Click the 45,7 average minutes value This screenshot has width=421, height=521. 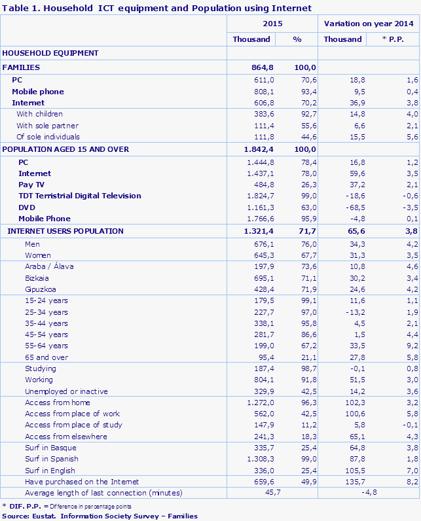[273, 492]
